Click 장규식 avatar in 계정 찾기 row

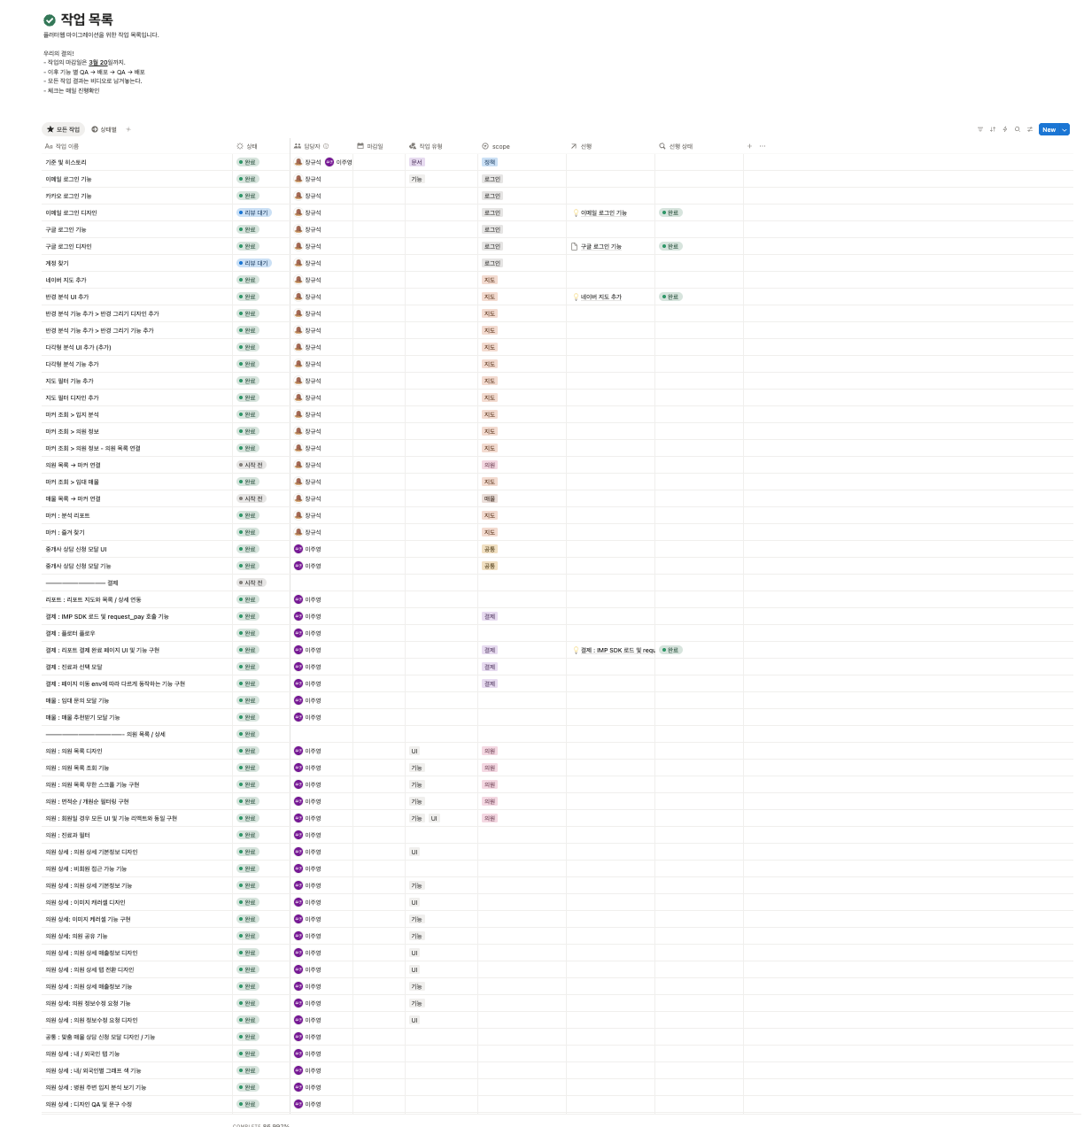click(x=298, y=263)
